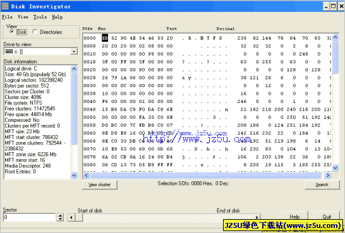Image resolution: width=345 pixels, height=233 pixels.
Task: Click 'Compressed: No' line
Action: tap(22, 120)
